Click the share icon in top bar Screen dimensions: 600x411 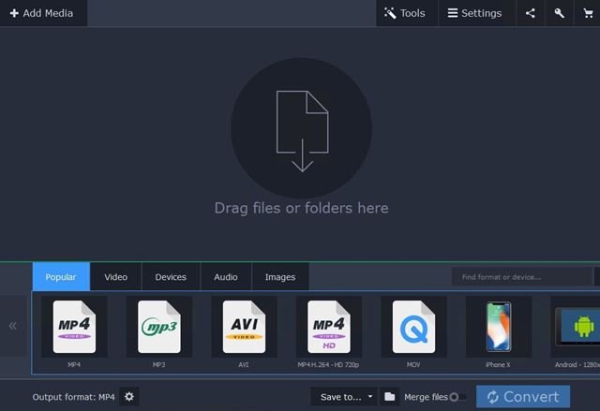click(531, 13)
